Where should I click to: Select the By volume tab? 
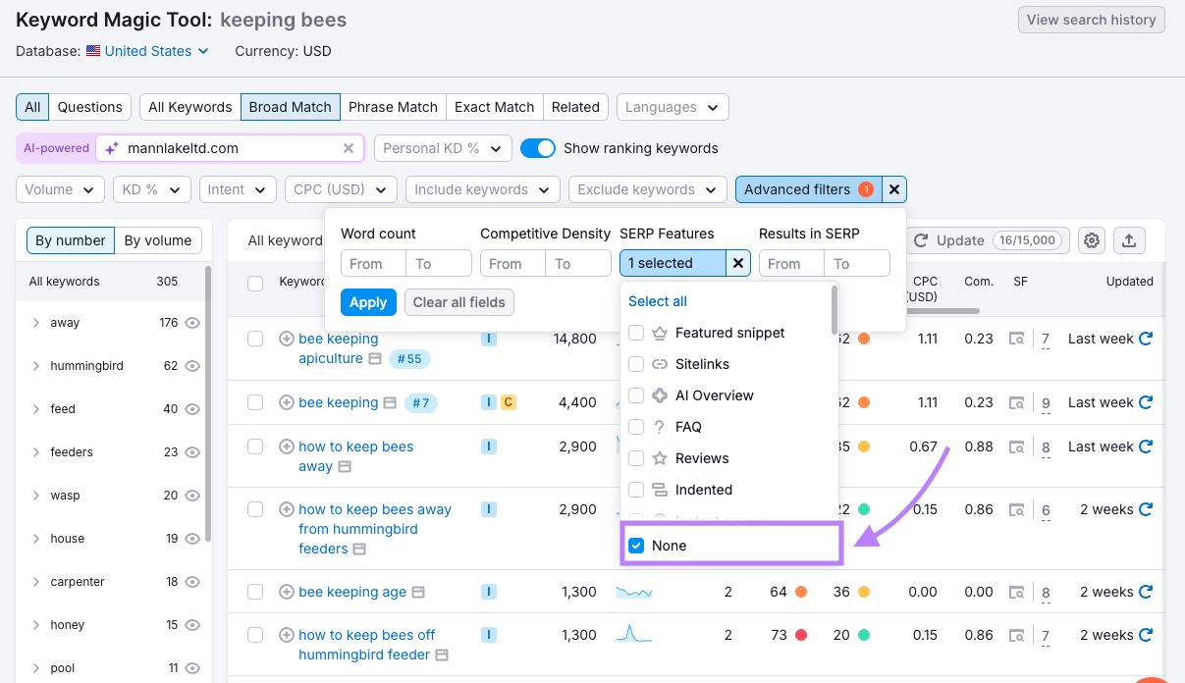(158, 240)
